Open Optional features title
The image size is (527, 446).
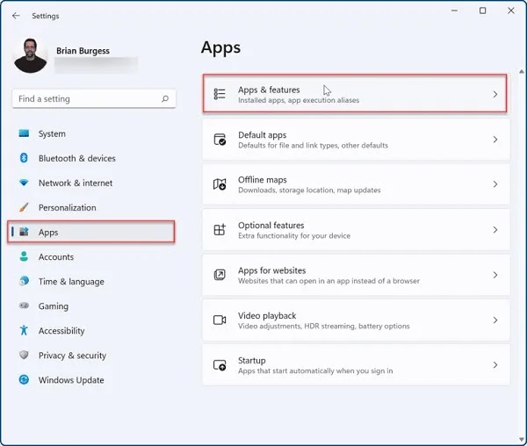271,225
